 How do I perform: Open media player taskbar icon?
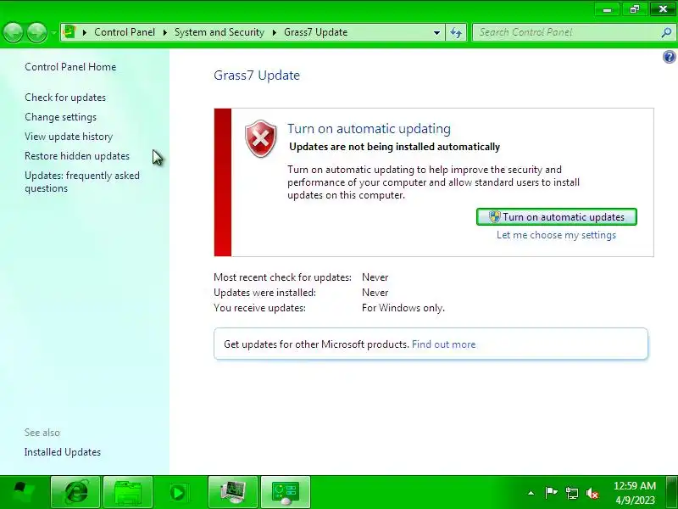point(178,492)
